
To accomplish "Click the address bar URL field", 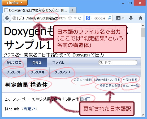I will (42, 18).
